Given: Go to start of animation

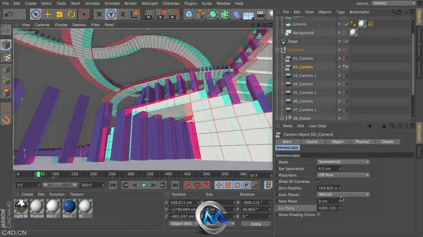Looking at the screenshot, I should point(113,185).
